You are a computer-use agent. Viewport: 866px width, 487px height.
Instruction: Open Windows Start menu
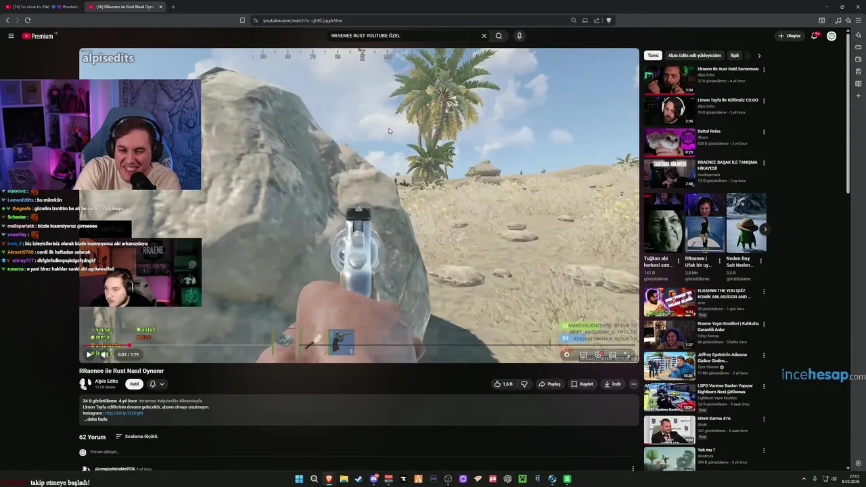point(299,479)
